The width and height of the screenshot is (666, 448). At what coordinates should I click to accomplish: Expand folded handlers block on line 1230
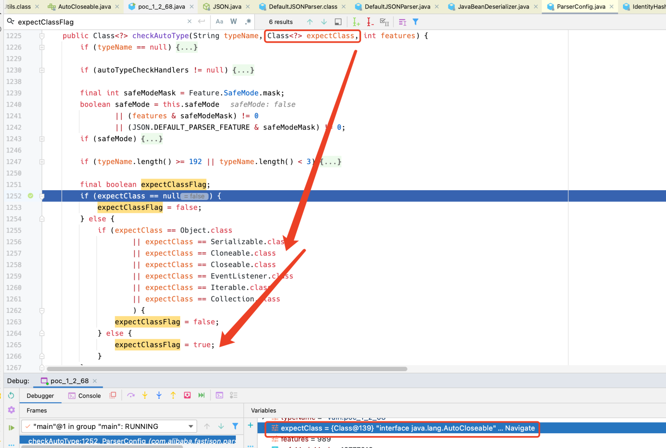pos(42,70)
